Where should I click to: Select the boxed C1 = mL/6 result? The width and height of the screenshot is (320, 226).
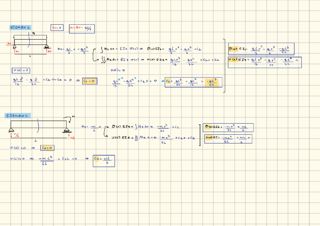[103, 161]
